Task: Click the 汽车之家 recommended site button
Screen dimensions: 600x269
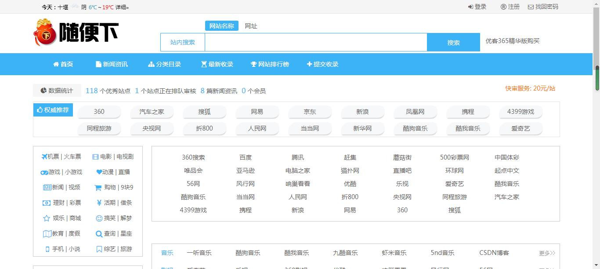Action: [x=152, y=112]
